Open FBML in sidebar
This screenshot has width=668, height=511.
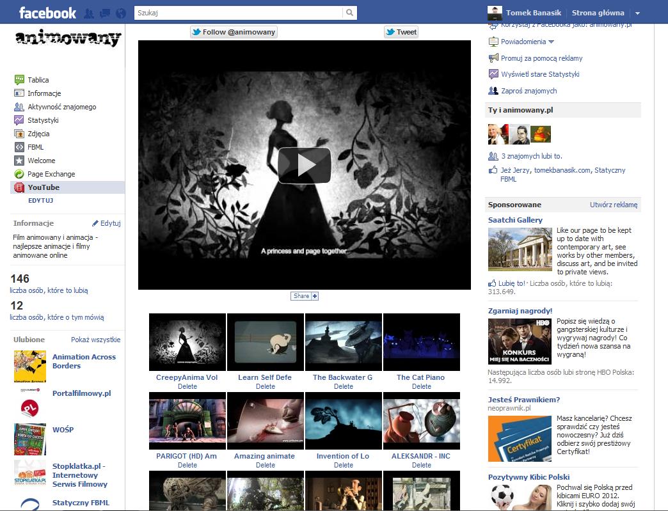pyautogui.click(x=35, y=147)
